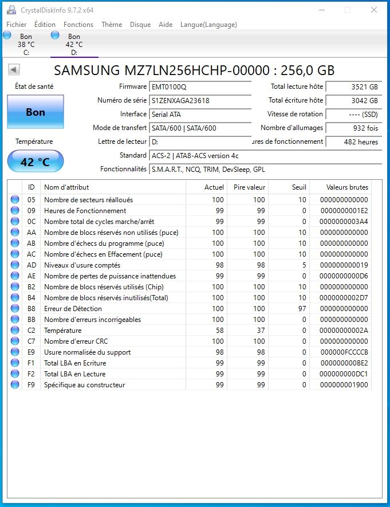Screen dimensions: 390x507
Task: Click status orb for attribute 0C
Action: [15, 222]
